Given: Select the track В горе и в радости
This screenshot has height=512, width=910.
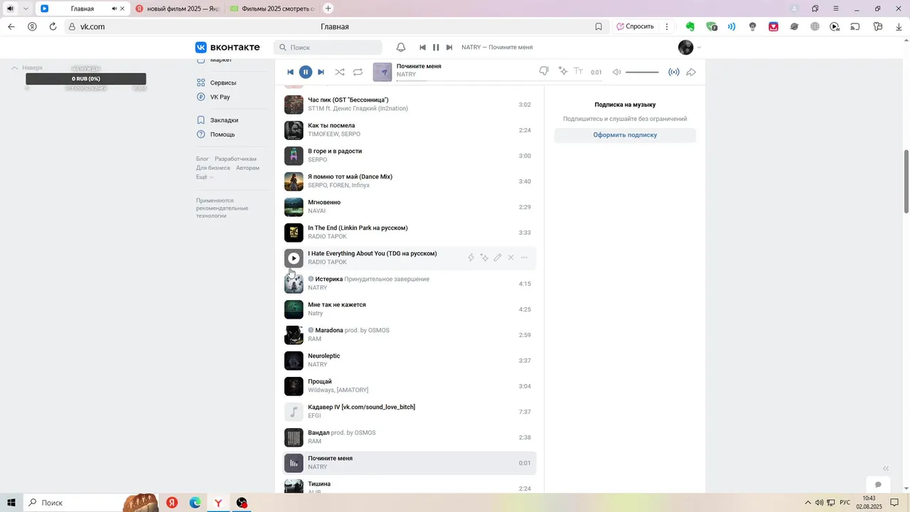Looking at the screenshot, I should coord(409,156).
